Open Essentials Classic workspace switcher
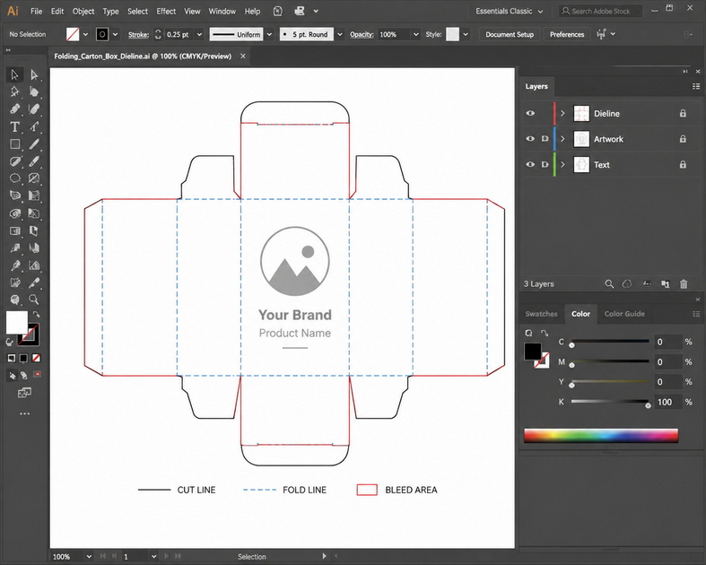The width and height of the screenshot is (706, 565). (x=510, y=12)
